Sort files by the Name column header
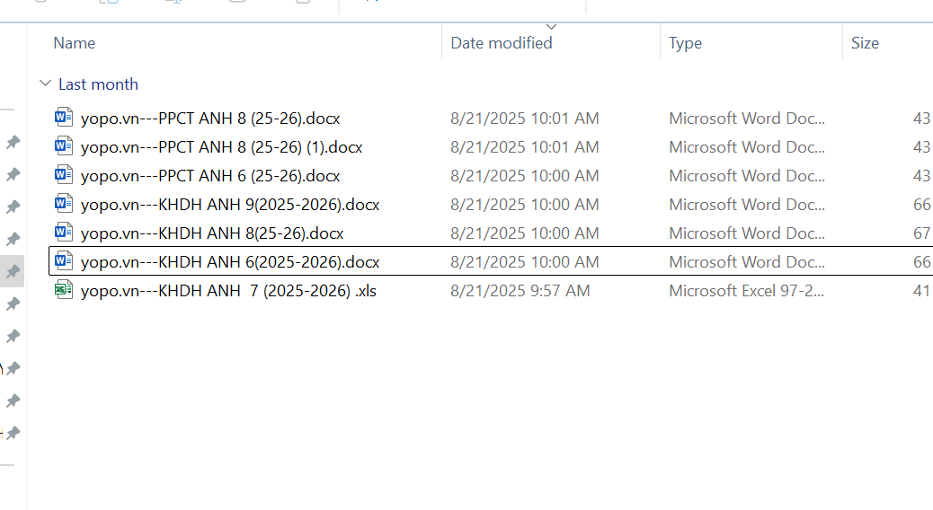 coord(75,43)
